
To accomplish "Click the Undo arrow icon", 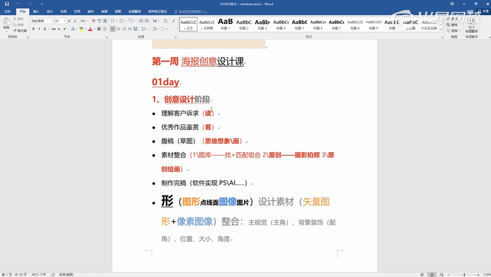I will pyautogui.click(x=18, y=4).
